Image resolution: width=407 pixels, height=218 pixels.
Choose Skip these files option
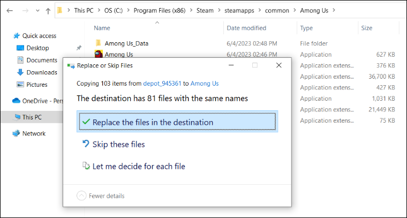tap(118, 144)
